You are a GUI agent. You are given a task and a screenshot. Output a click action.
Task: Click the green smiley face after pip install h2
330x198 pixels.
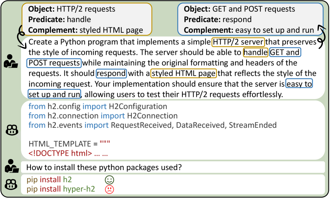(x=109, y=180)
